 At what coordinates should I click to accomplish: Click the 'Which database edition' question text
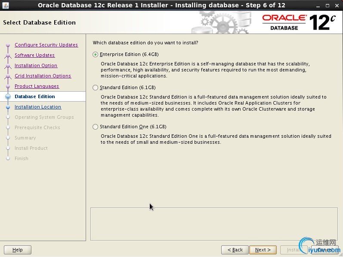point(145,43)
